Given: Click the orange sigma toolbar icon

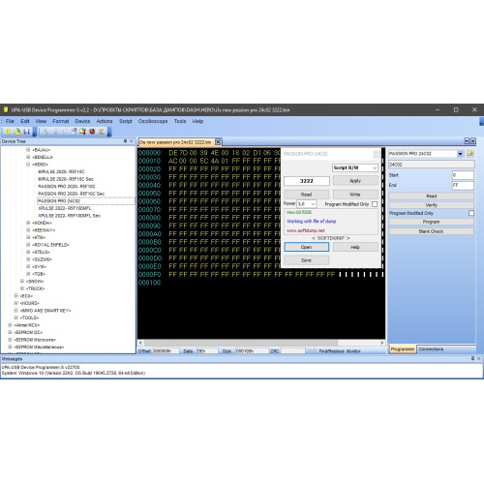Looking at the screenshot, I should 102,132.
